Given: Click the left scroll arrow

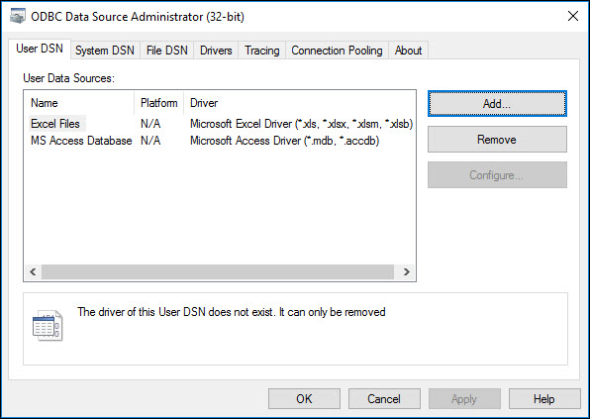Looking at the screenshot, I should (x=33, y=271).
